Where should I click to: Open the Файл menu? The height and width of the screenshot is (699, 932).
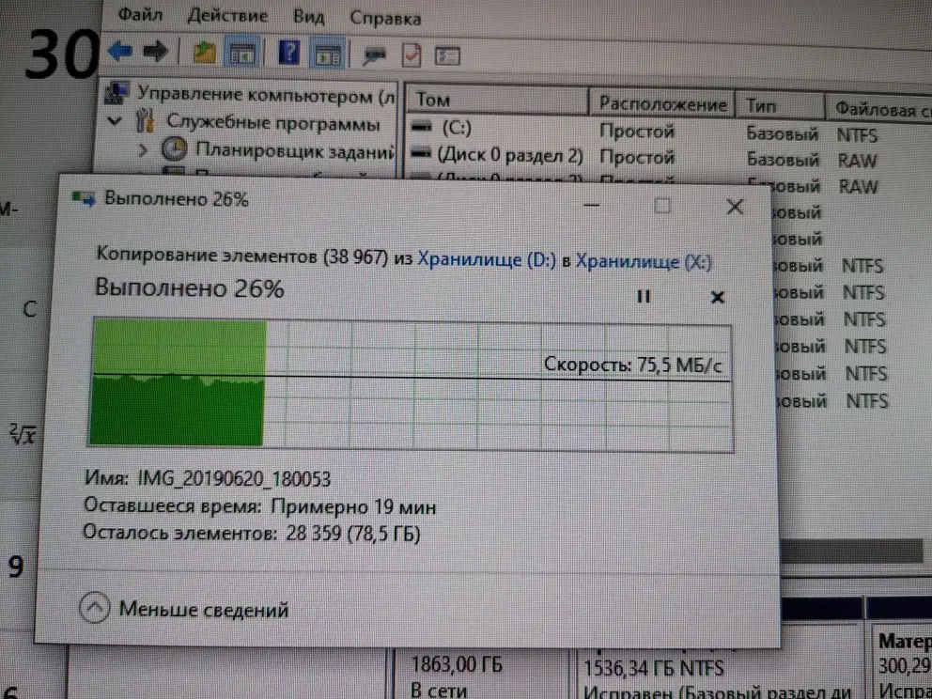tap(141, 15)
